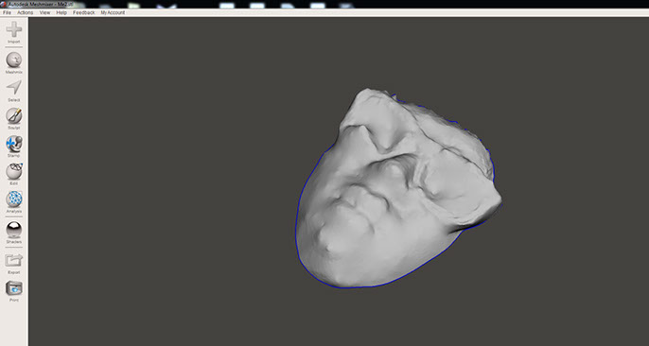This screenshot has width=649, height=346.
Task: Choose the Sculpt brush tool
Action: [14, 115]
